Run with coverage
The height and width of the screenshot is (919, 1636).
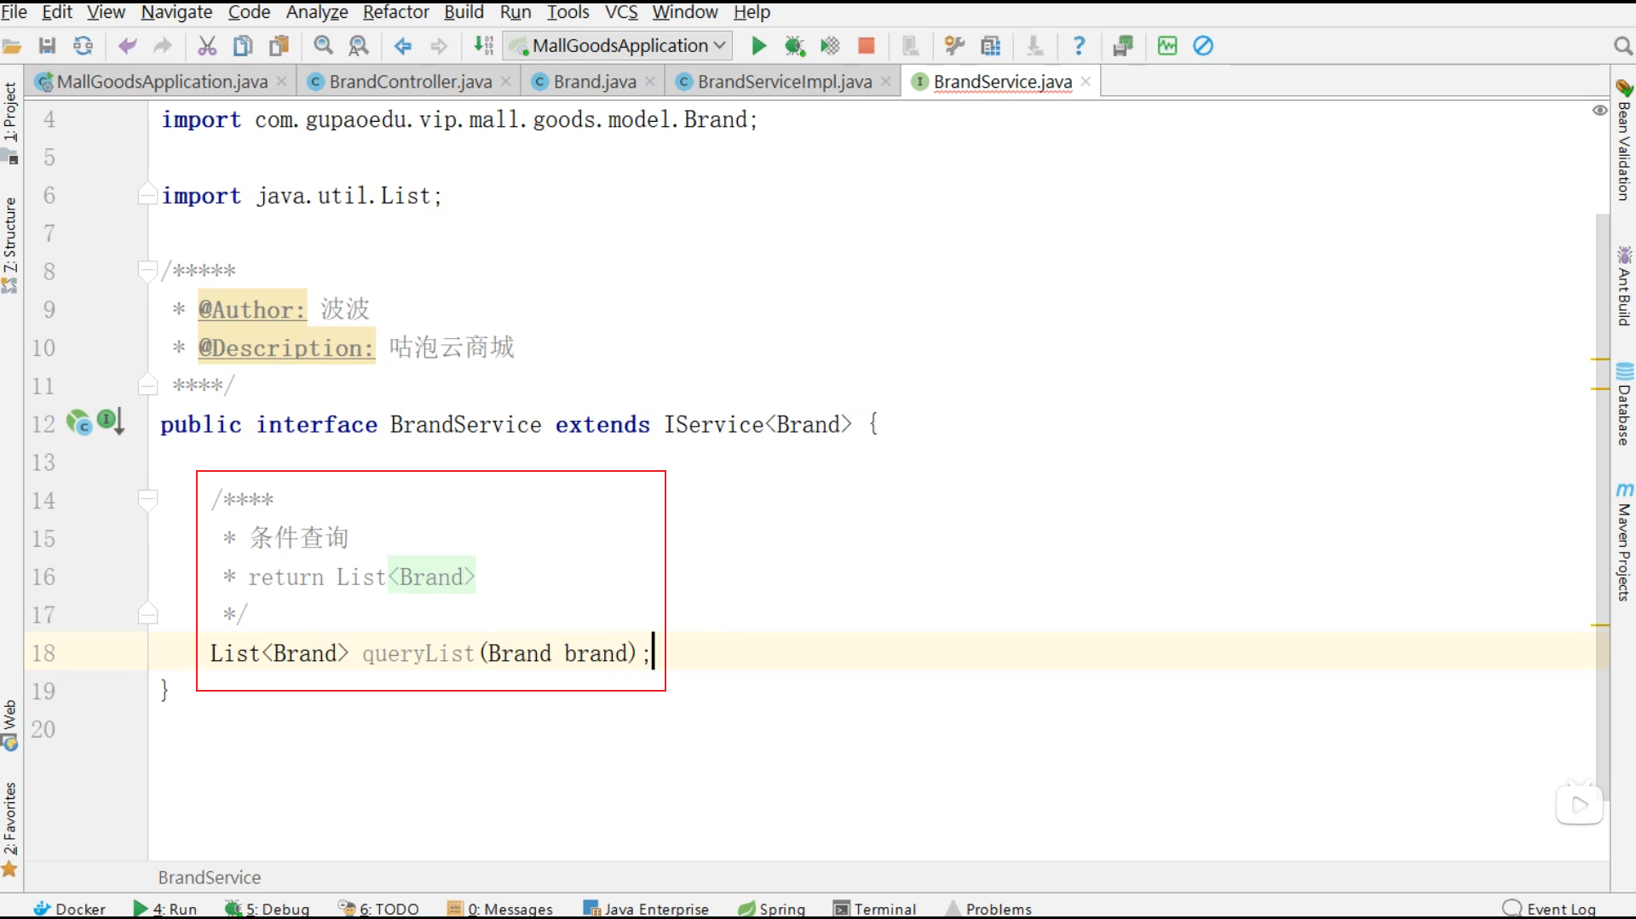[830, 46]
